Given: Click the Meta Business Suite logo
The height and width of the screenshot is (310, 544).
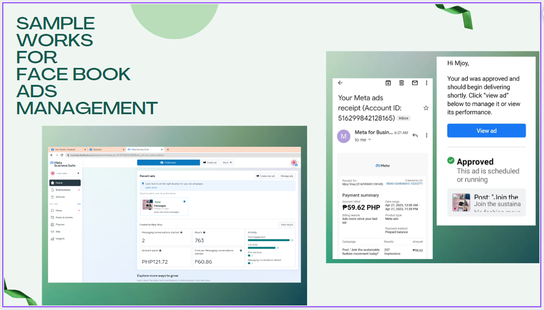Looking at the screenshot, I should click(63, 164).
